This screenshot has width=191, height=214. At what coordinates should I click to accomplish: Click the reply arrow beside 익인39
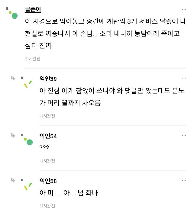point(13,78)
